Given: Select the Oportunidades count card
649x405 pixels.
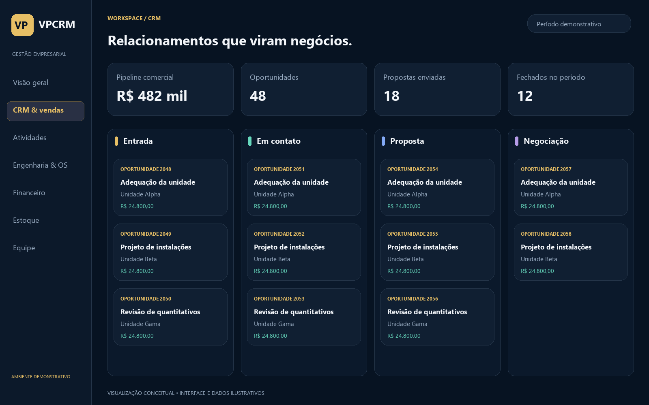Looking at the screenshot, I should 304,89.
